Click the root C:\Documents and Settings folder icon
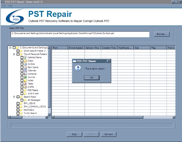182x142 pixels. (x=17, y=48)
